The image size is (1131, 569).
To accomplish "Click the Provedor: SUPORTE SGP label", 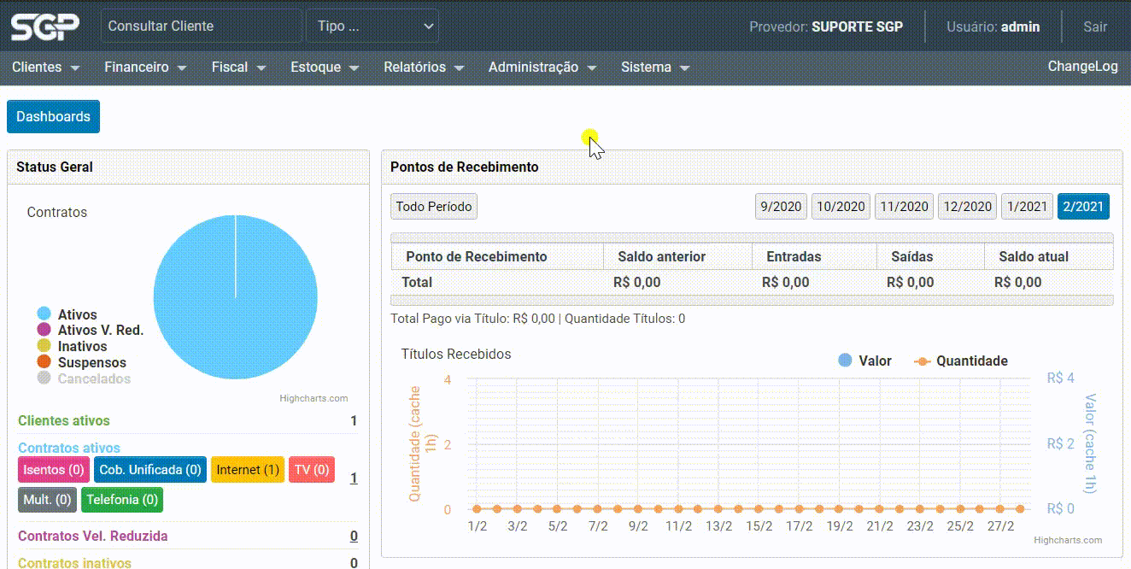I will 826,26.
